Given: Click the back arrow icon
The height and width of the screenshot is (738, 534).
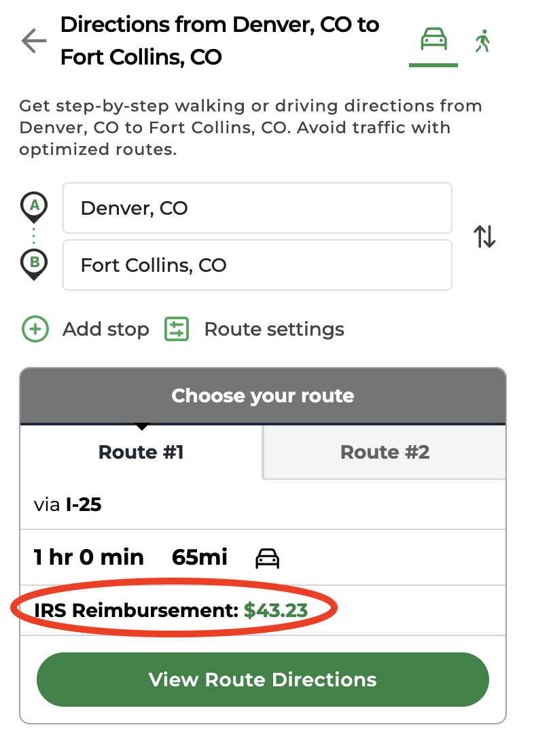Looking at the screenshot, I should [33, 41].
